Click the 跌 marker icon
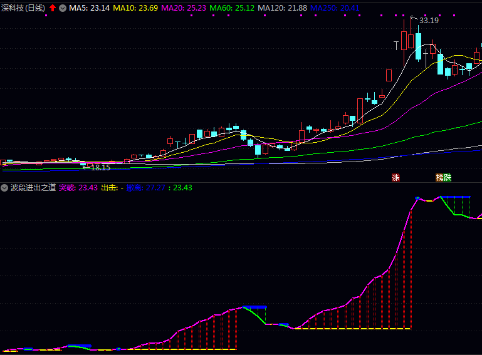 448,177
